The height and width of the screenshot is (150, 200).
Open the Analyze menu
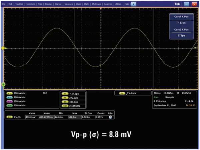coord(108,4)
